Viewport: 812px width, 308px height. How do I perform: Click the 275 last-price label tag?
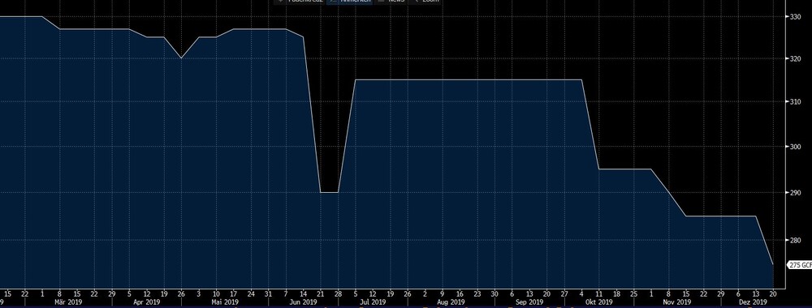point(800,264)
